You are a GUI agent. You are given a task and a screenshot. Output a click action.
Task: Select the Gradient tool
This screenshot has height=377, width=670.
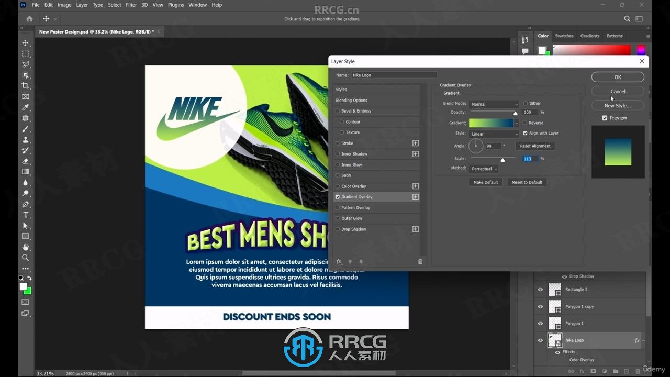[25, 172]
